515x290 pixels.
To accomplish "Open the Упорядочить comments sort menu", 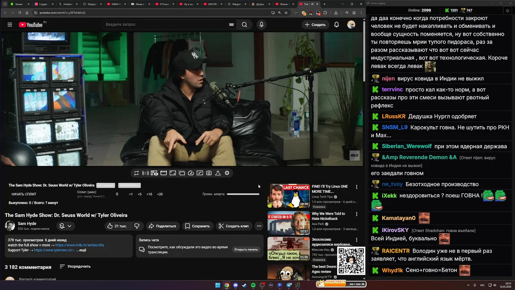I will pyautogui.click(x=75, y=266).
